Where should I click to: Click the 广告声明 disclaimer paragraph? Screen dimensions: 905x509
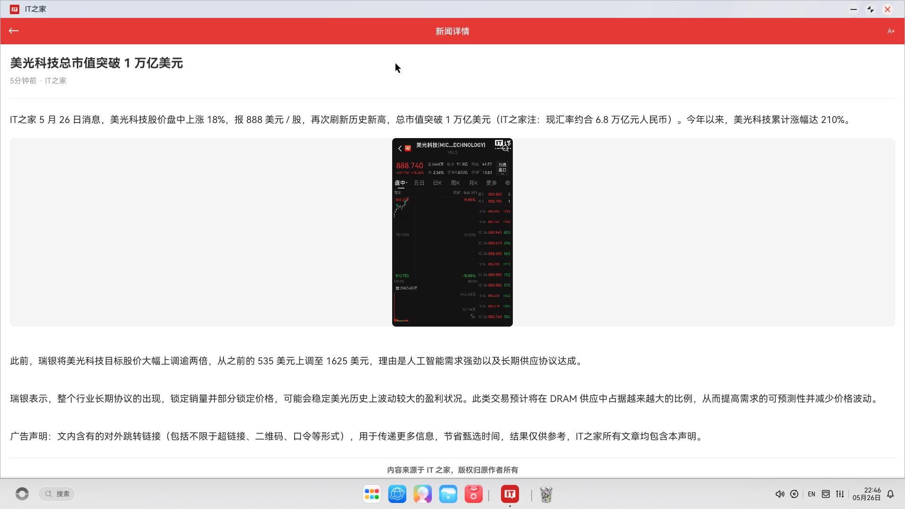(358, 436)
